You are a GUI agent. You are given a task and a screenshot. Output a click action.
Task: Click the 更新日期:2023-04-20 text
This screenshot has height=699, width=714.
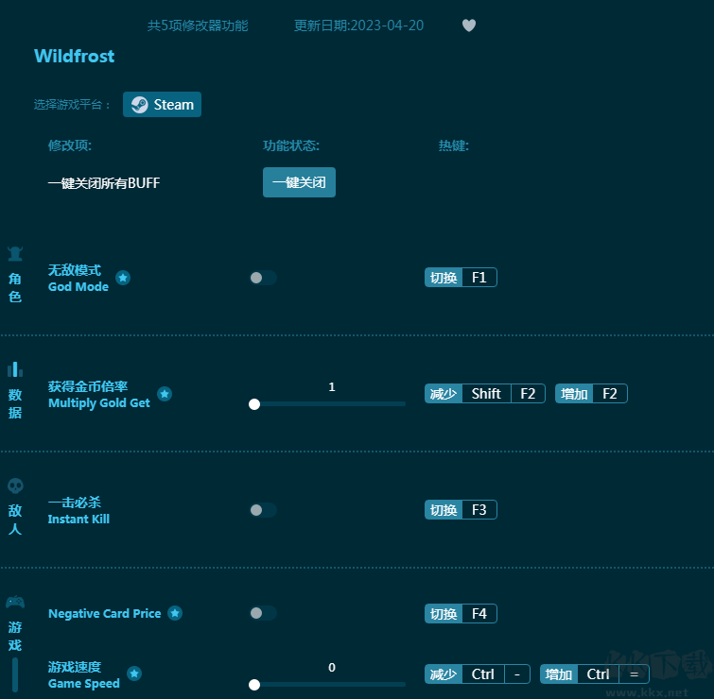point(358,26)
